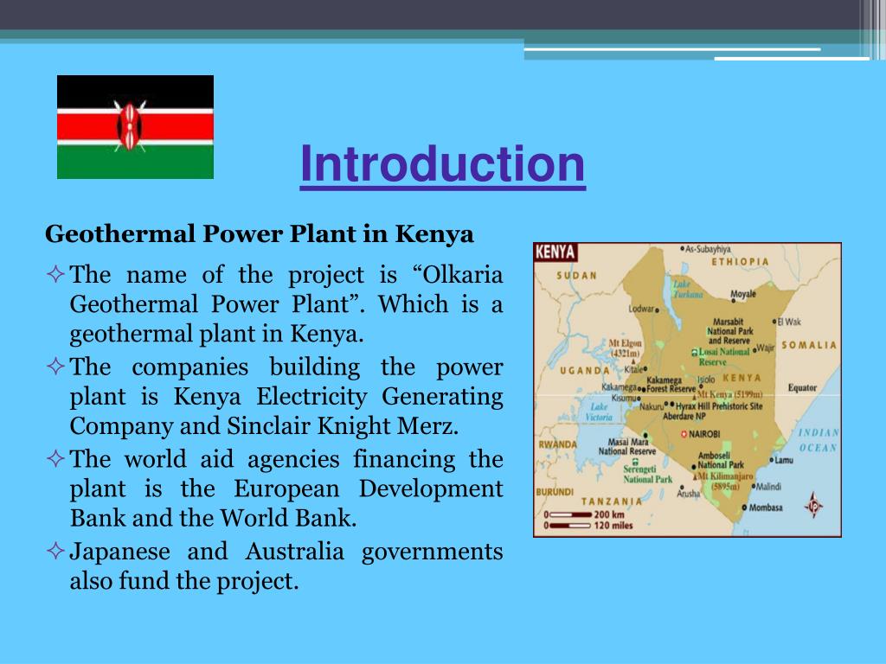This screenshot has width=886, height=664.
Task: Click the bullet starting 'The companies building'
Action: 275,396
